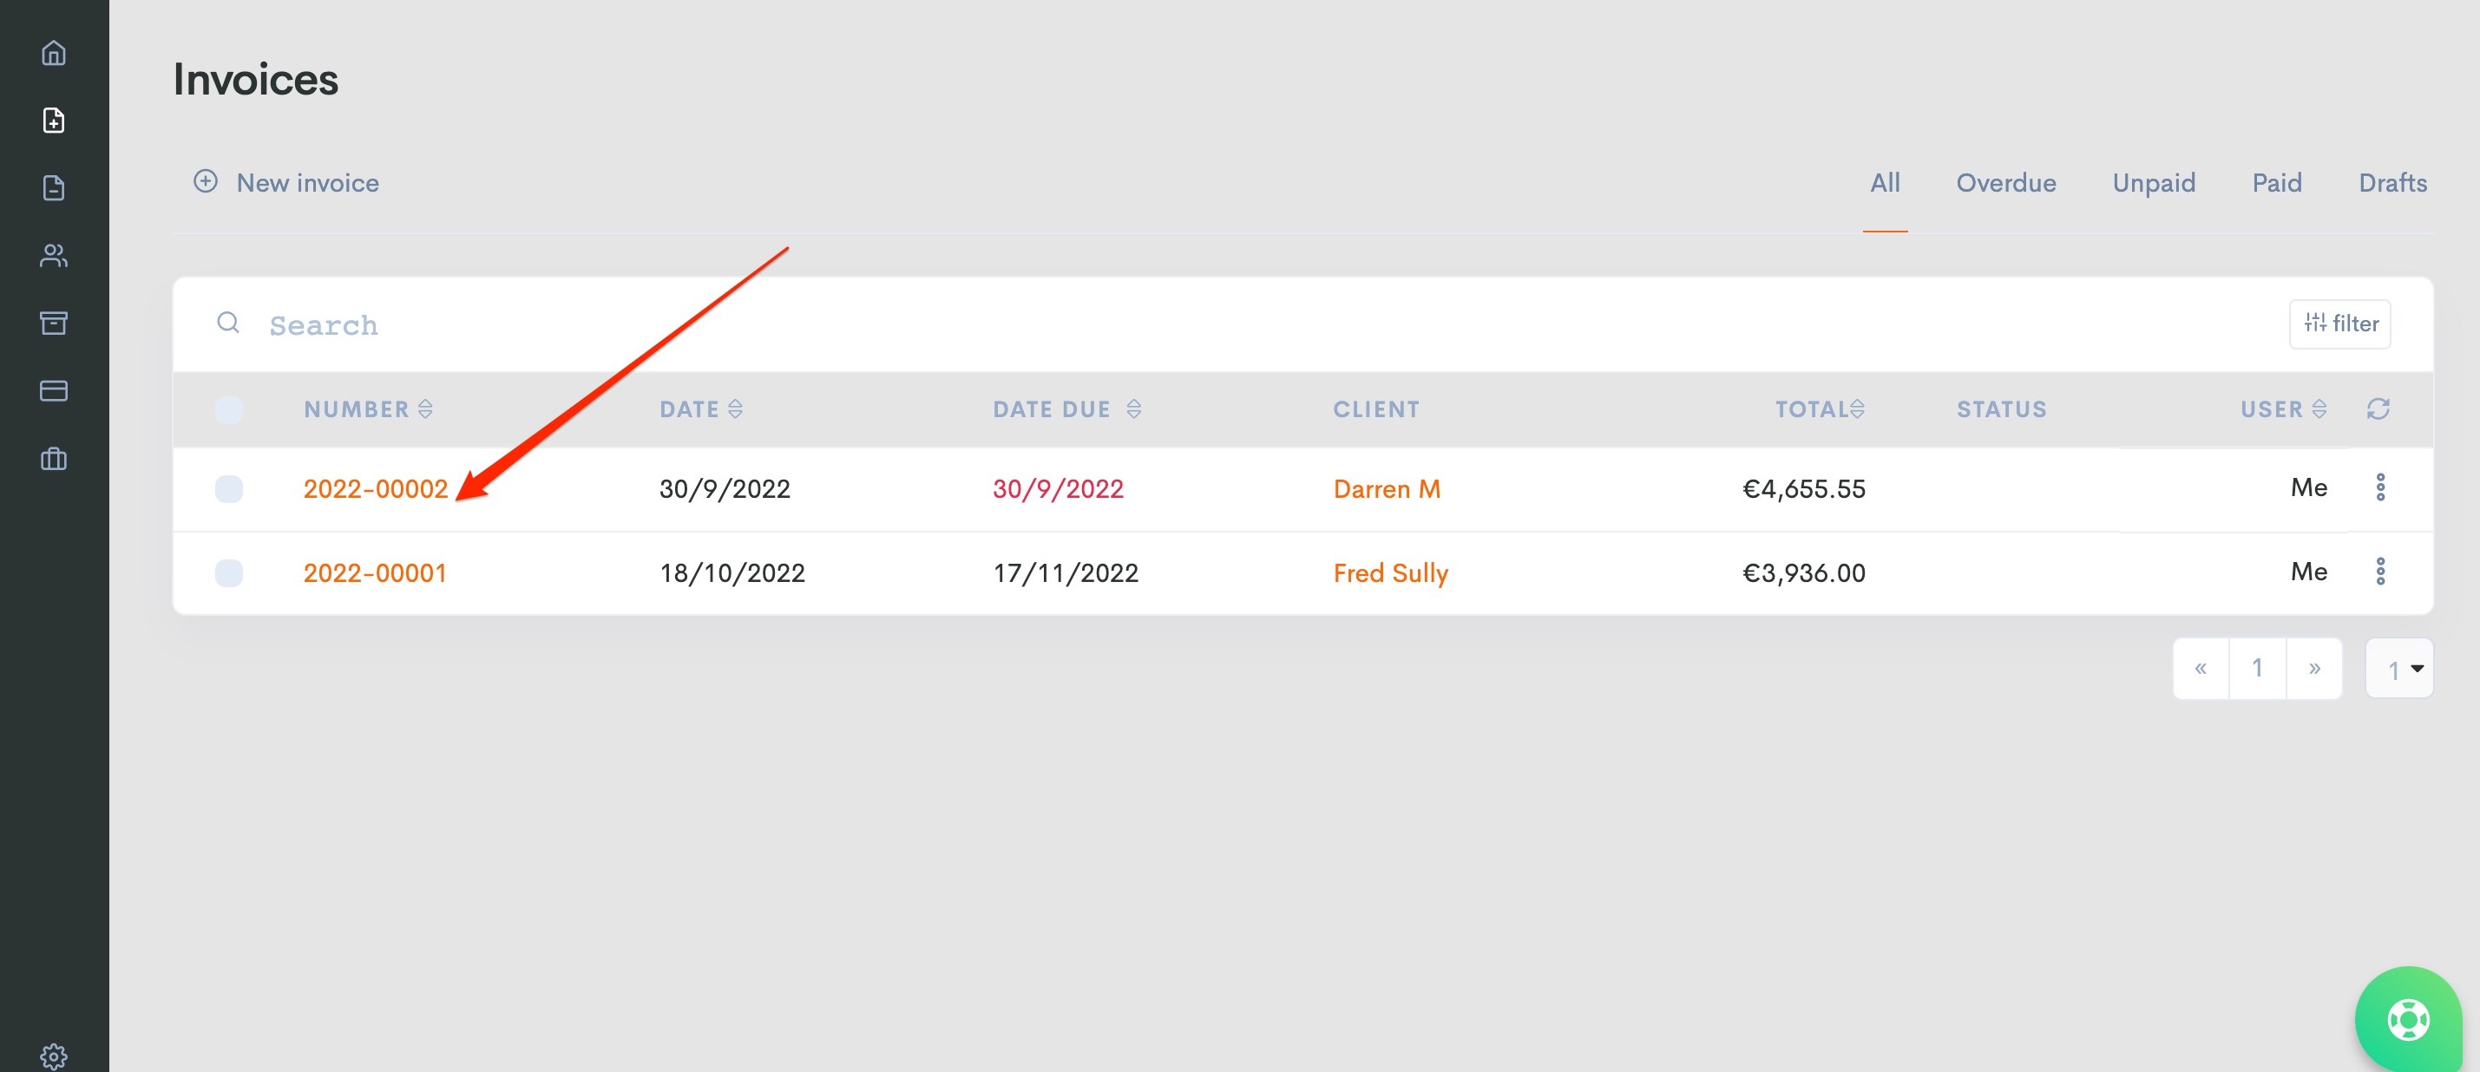Click the due date 17/11/2022
This screenshot has width=2480, height=1072.
pos(1066,573)
